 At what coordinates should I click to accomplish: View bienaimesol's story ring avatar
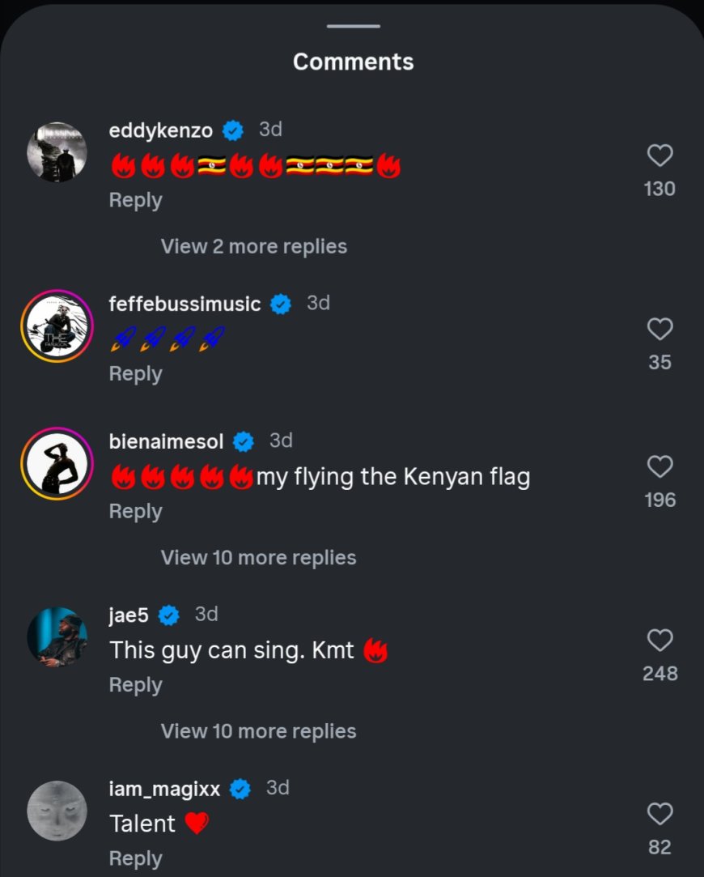(x=57, y=463)
